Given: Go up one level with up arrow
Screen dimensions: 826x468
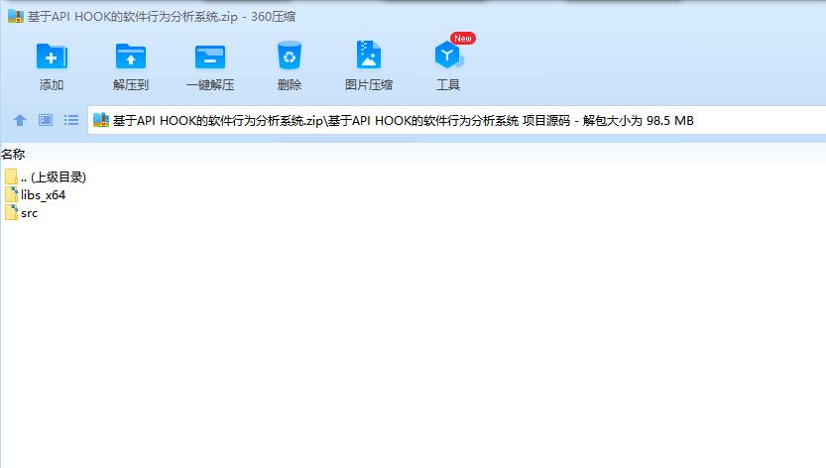Looking at the screenshot, I should 20,120.
